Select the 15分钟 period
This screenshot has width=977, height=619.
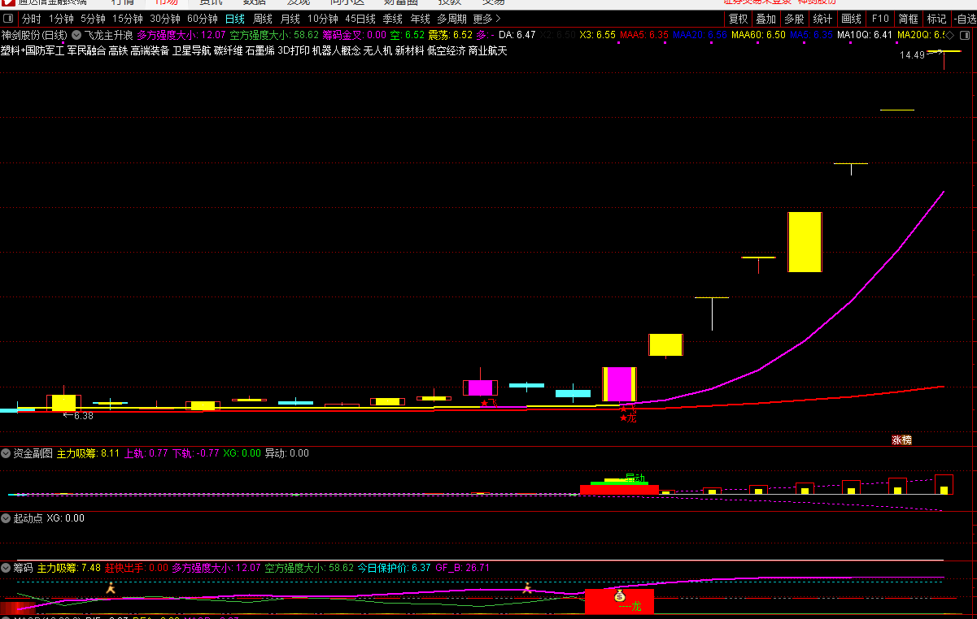tap(128, 19)
